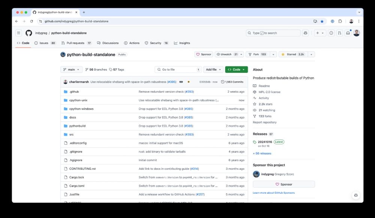Toggle the Unwatch button
This screenshot has width=375, height=218.
pyautogui.click(x=226, y=54)
